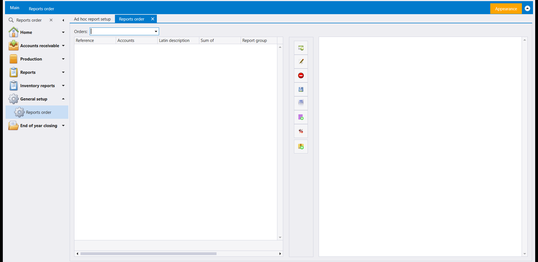The height and width of the screenshot is (262, 538).
Task: Sort by the Reference column header
Action: 95,40
